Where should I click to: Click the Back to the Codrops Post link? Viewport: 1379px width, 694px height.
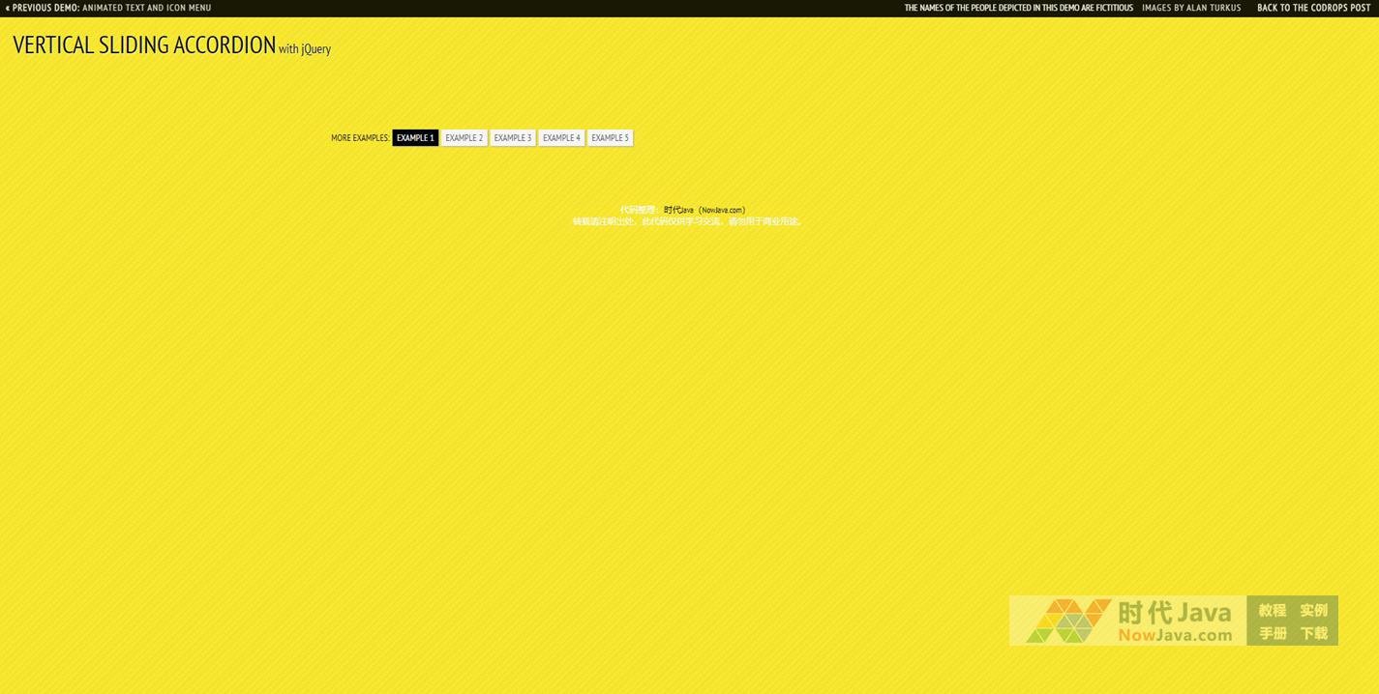coord(1313,8)
